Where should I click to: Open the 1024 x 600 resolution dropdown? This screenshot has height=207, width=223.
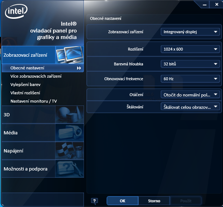pyautogui.click(x=190, y=49)
